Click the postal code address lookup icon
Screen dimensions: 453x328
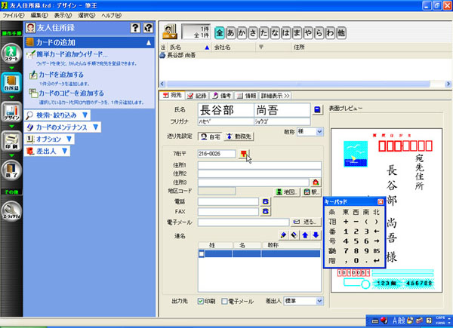(244, 154)
